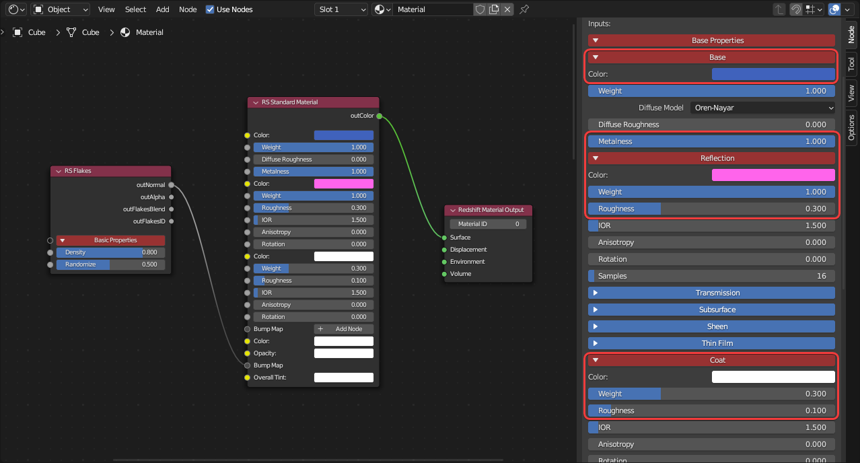The width and height of the screenshot is (860, 463).
Task: Open the browse material sphere icon
Action: pyautogui.click(x=383, y=9)
